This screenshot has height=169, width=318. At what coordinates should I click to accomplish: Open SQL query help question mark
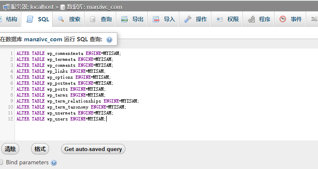(x=109, y=40)
